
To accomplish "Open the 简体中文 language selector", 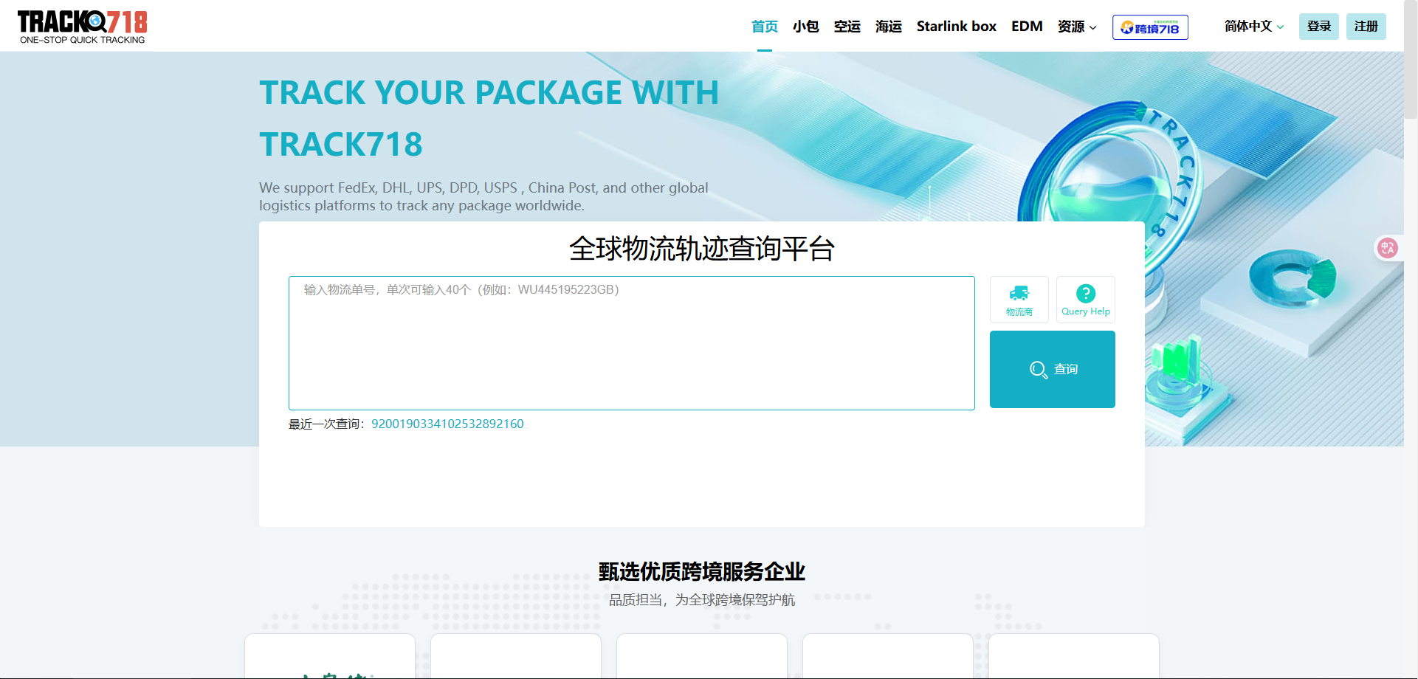I will 1253,27.
